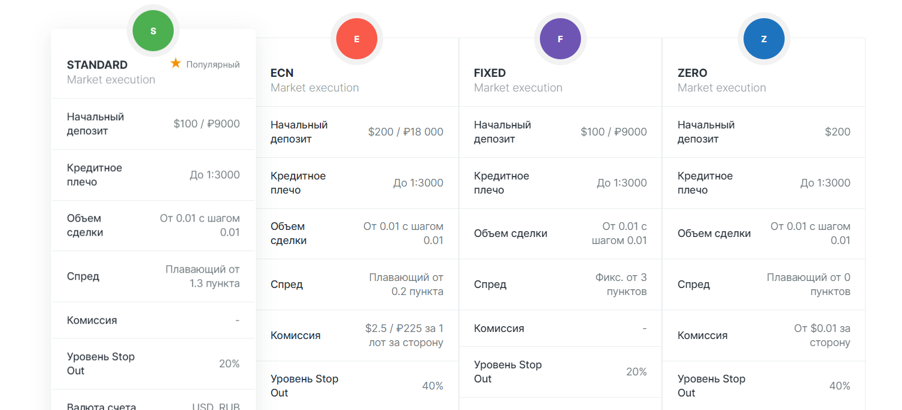This screenshot has width=902, height=410.
Task: Click the blue Z icon for Zero account
Action: [x=764, y=39]
